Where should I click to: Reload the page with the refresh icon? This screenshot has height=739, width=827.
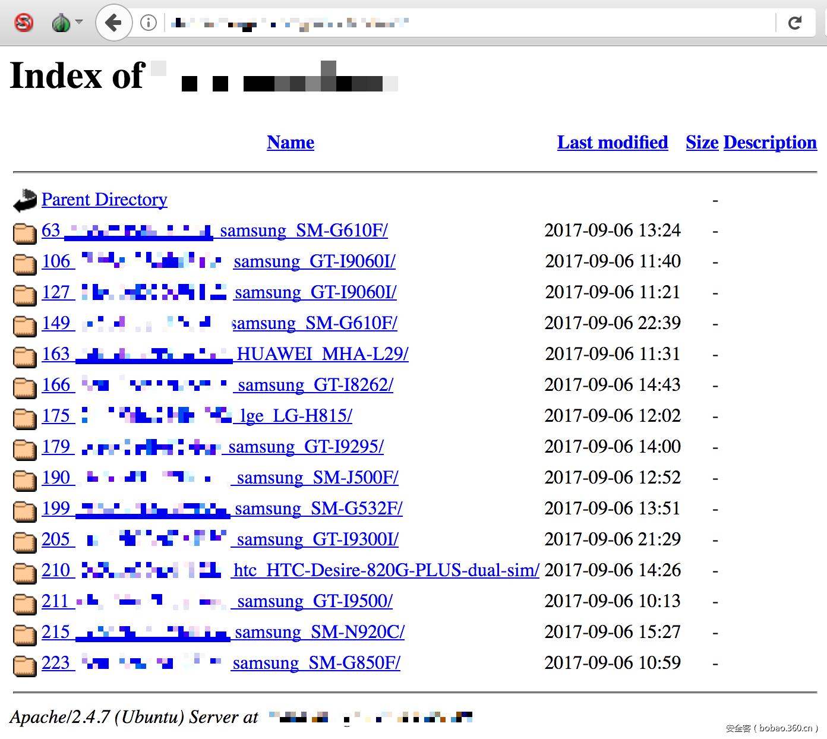(794, 23)
